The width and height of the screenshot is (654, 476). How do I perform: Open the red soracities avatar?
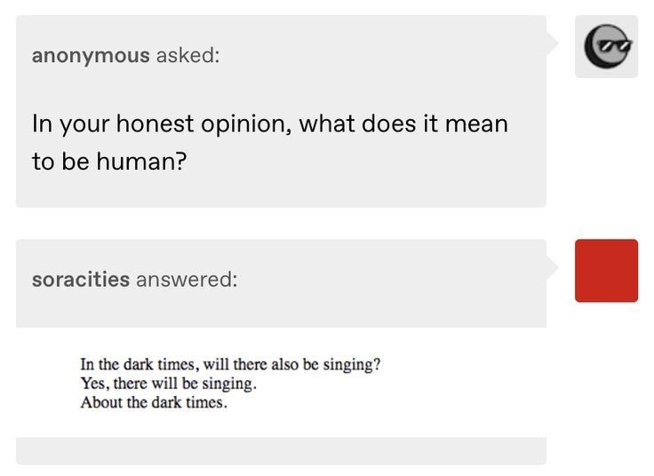click(x=606, y=271)
